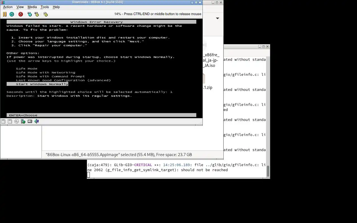Open 86Box settings via the wrench gear icon

click(x=45, y=14)
